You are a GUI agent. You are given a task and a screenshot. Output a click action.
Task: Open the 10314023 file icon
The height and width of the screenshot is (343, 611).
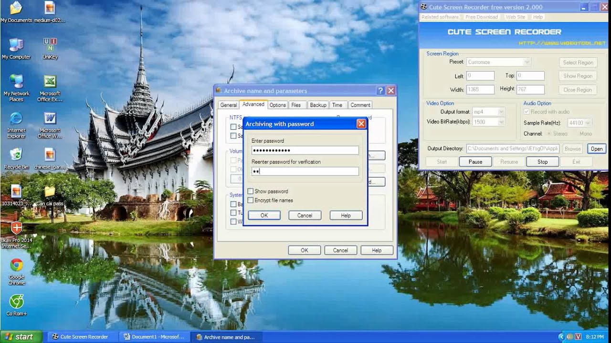pyautogui.click(x=16, y=195)
